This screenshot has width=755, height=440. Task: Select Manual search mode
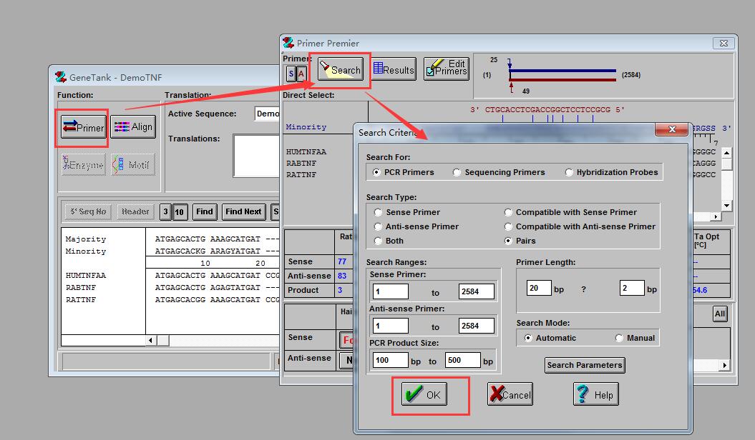click(619, 338)
